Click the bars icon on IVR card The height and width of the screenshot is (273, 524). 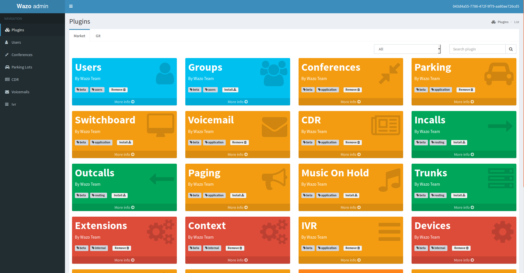[x=390, y=232]
